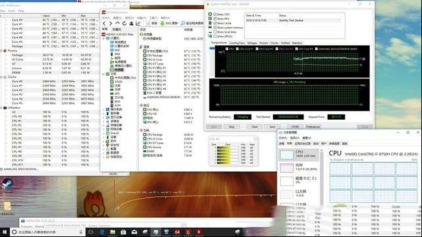Viewport: 422px width, 237px height.
Task: Open the AIDA64 user profile icon
Action: click(131, 24)
